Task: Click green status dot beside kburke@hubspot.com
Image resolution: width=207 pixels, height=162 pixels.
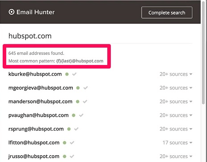Action: (x=67, y=74)
